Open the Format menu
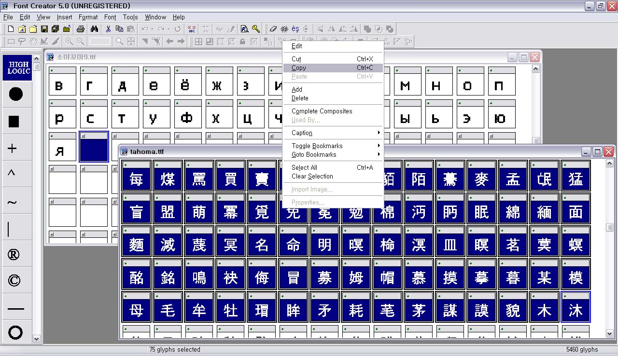Viewport: 618px width, 356px height. (x=88, y=17)
